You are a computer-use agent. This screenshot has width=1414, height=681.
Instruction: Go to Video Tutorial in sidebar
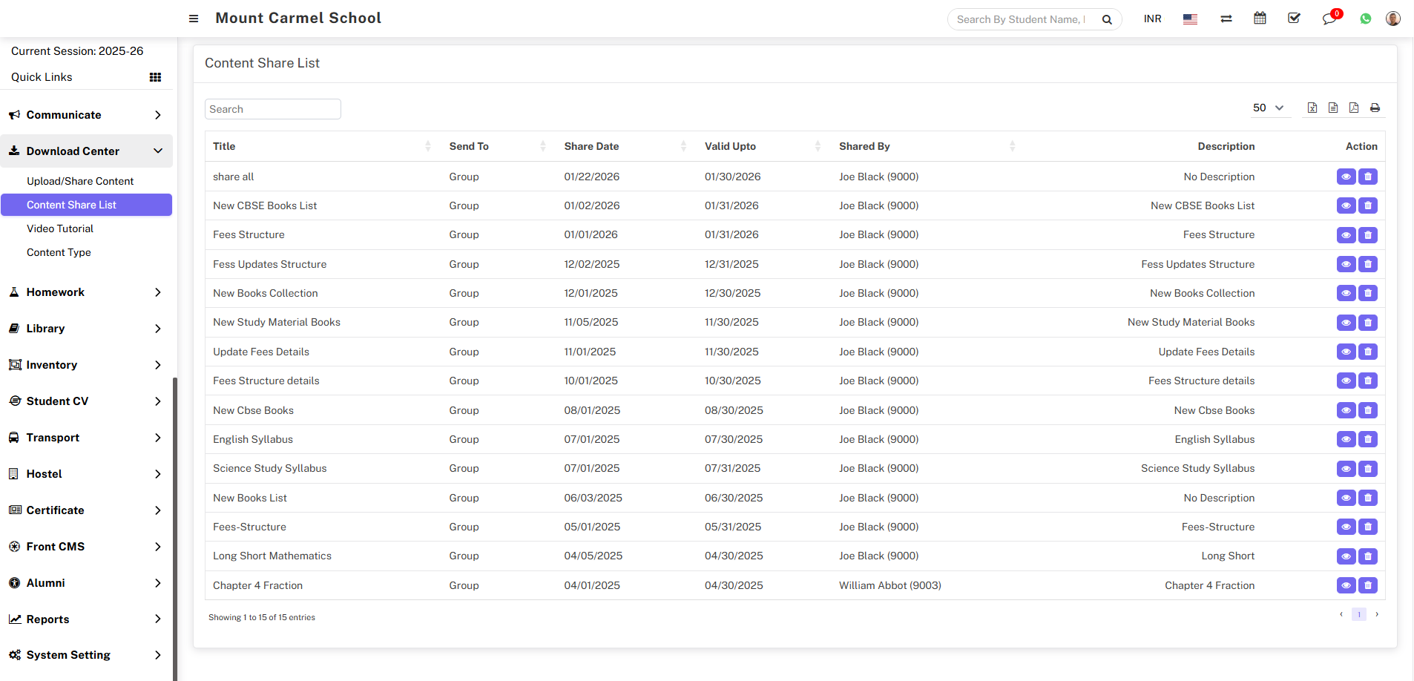click(x=60, y=228)
